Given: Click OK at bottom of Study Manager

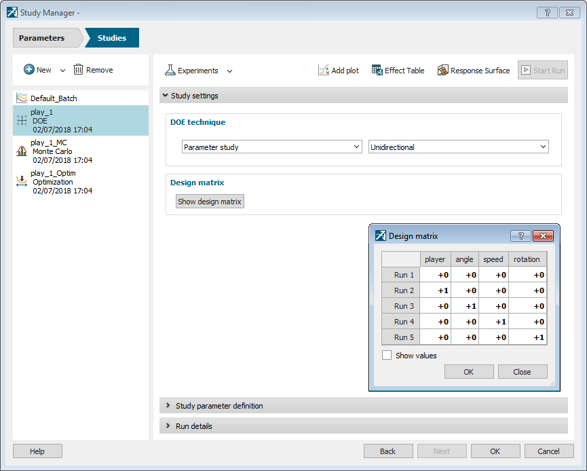Looking at the screenshot, I should (495, 451).
